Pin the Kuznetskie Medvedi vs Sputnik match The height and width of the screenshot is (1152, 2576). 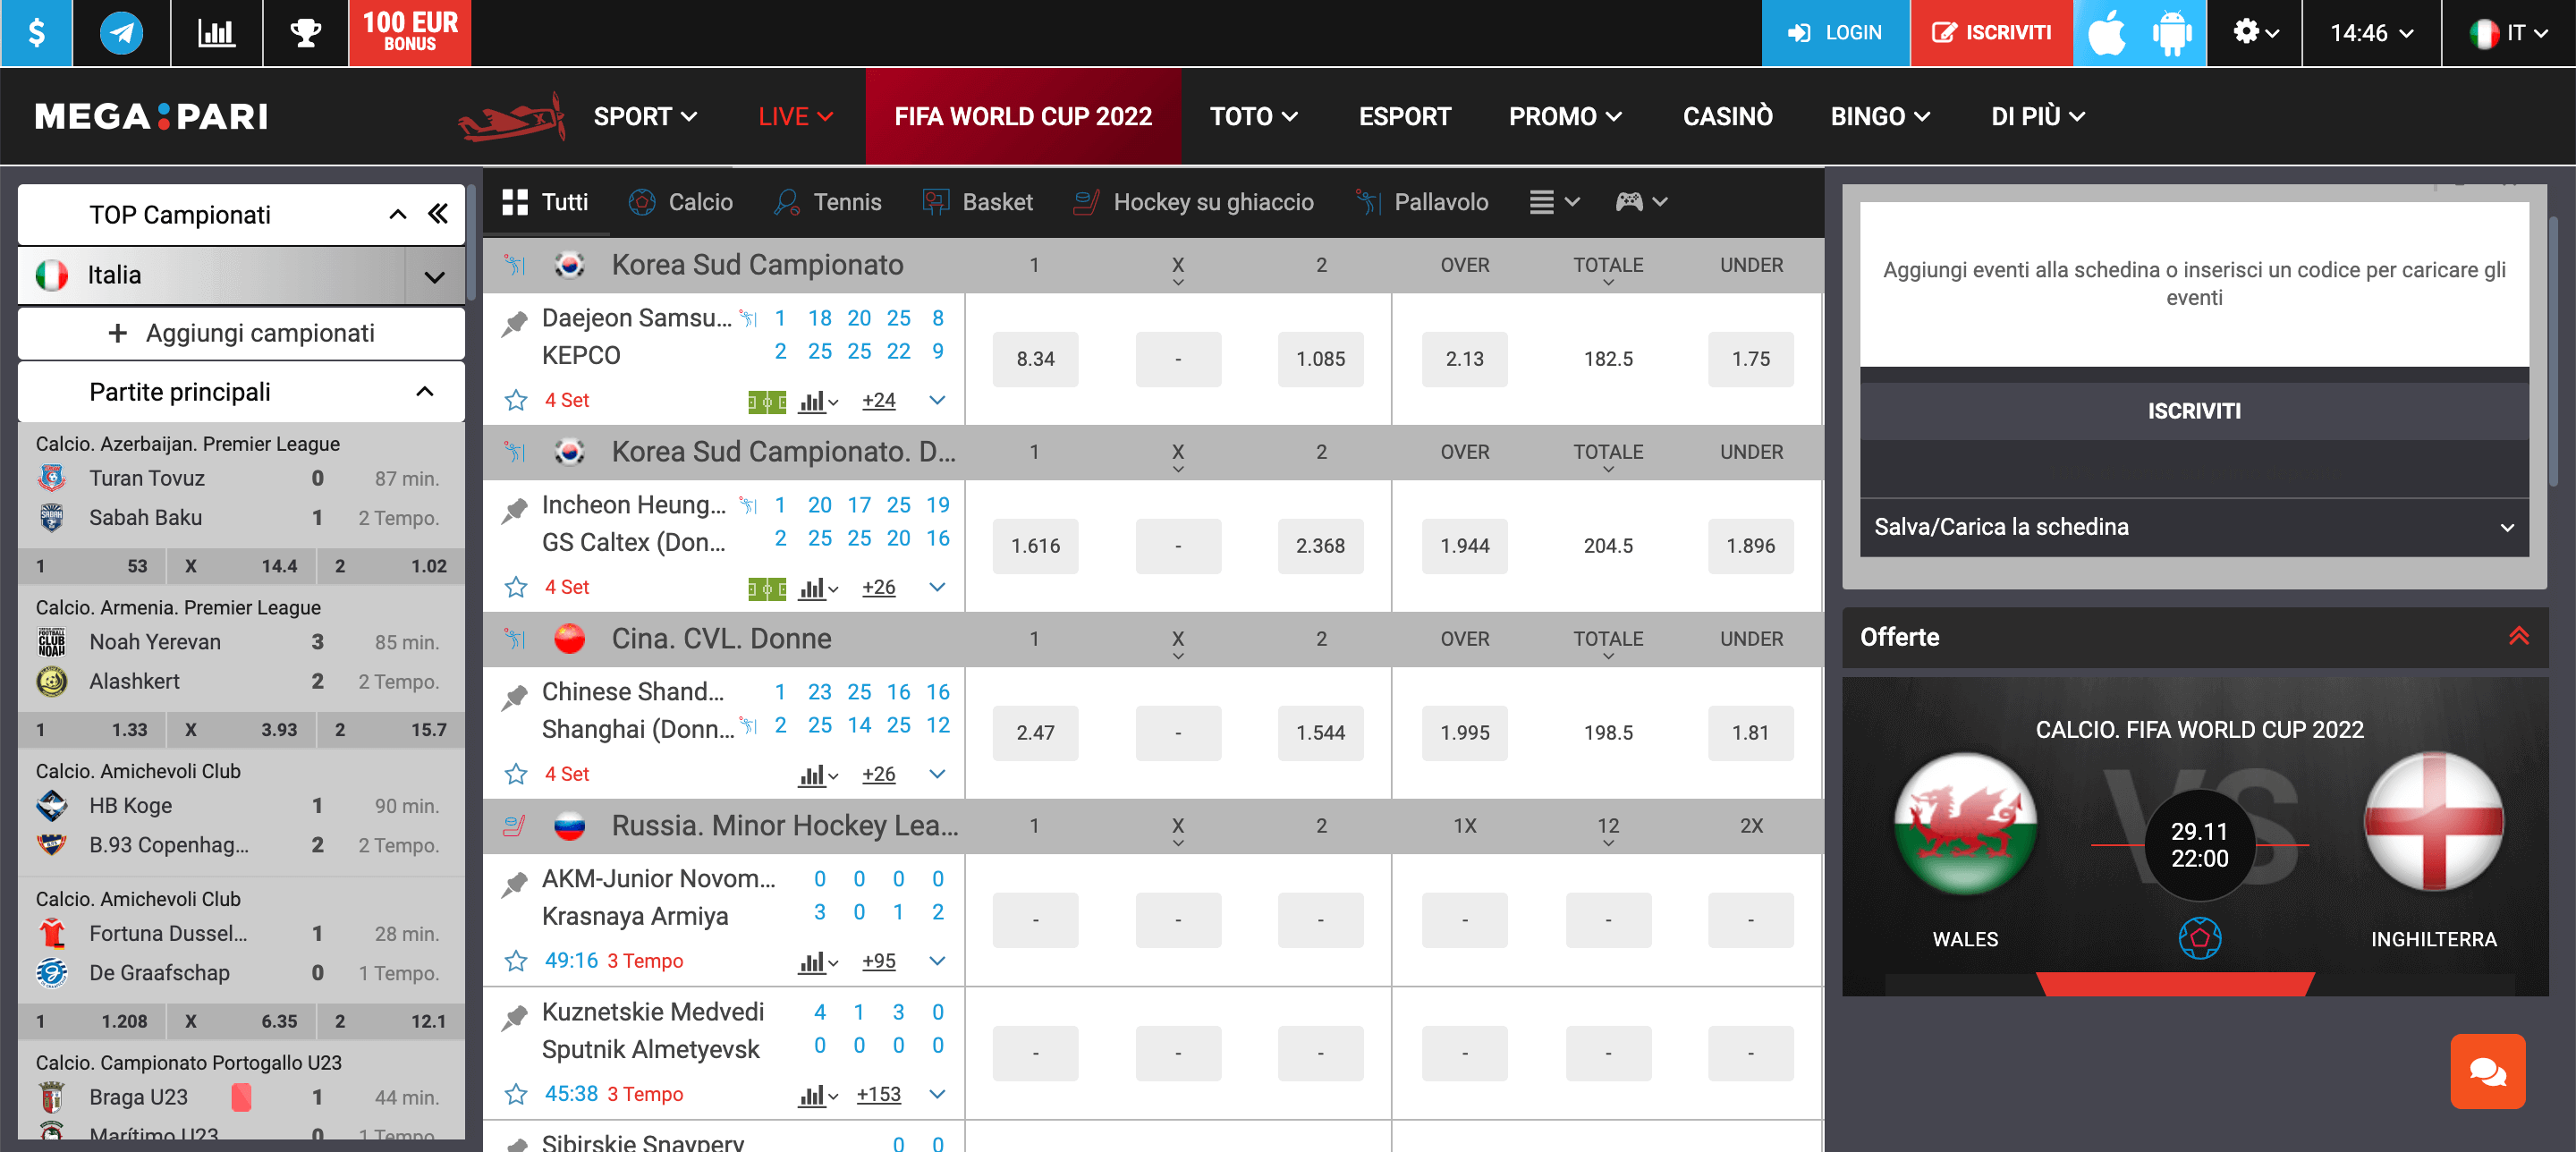(x=514, y=1017)
